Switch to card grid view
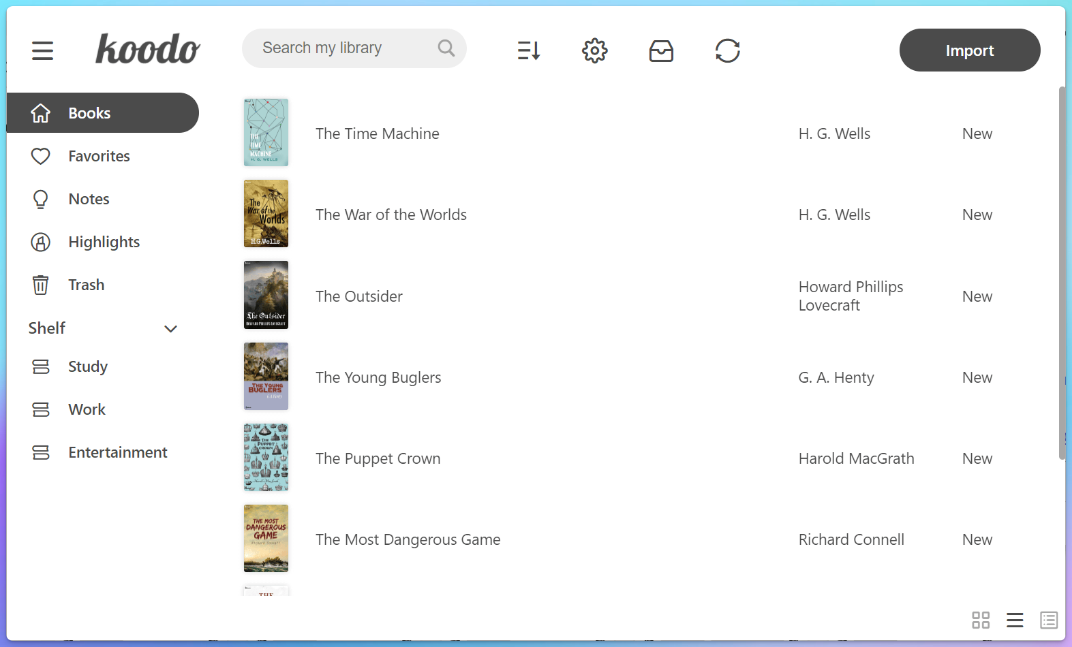 pos(980,620)
